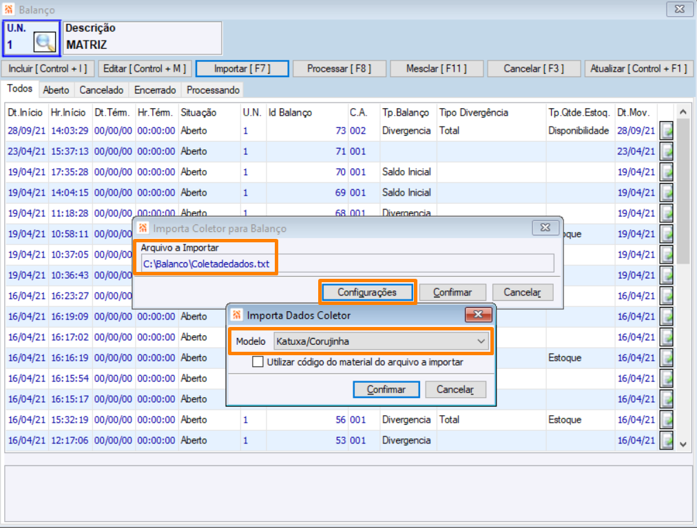Switch to the Cancelado tab
The width and height of the screenshot is (697, 528).
(101, 89)
